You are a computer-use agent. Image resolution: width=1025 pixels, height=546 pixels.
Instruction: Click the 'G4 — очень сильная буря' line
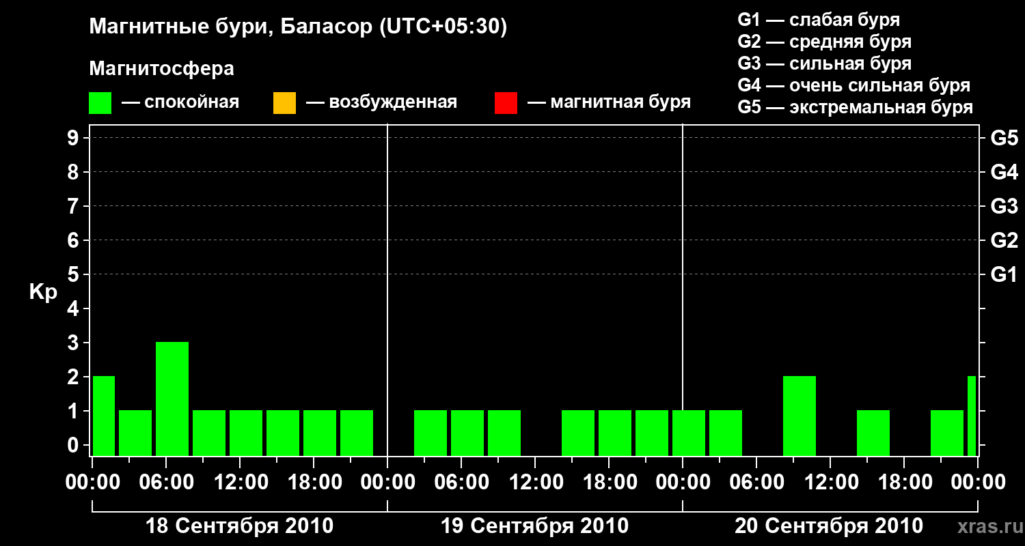[853, 85]
